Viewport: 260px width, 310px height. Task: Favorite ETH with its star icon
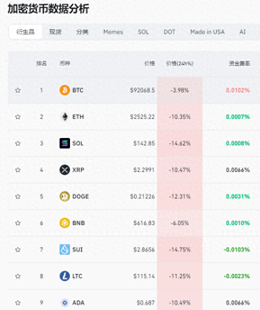coord(18,117)
